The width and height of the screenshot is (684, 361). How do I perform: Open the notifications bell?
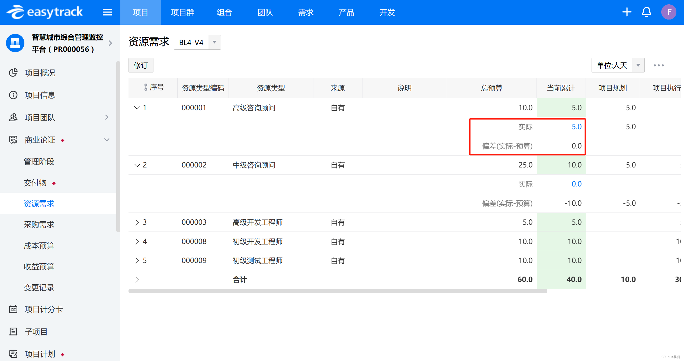(x=646, y=12)
